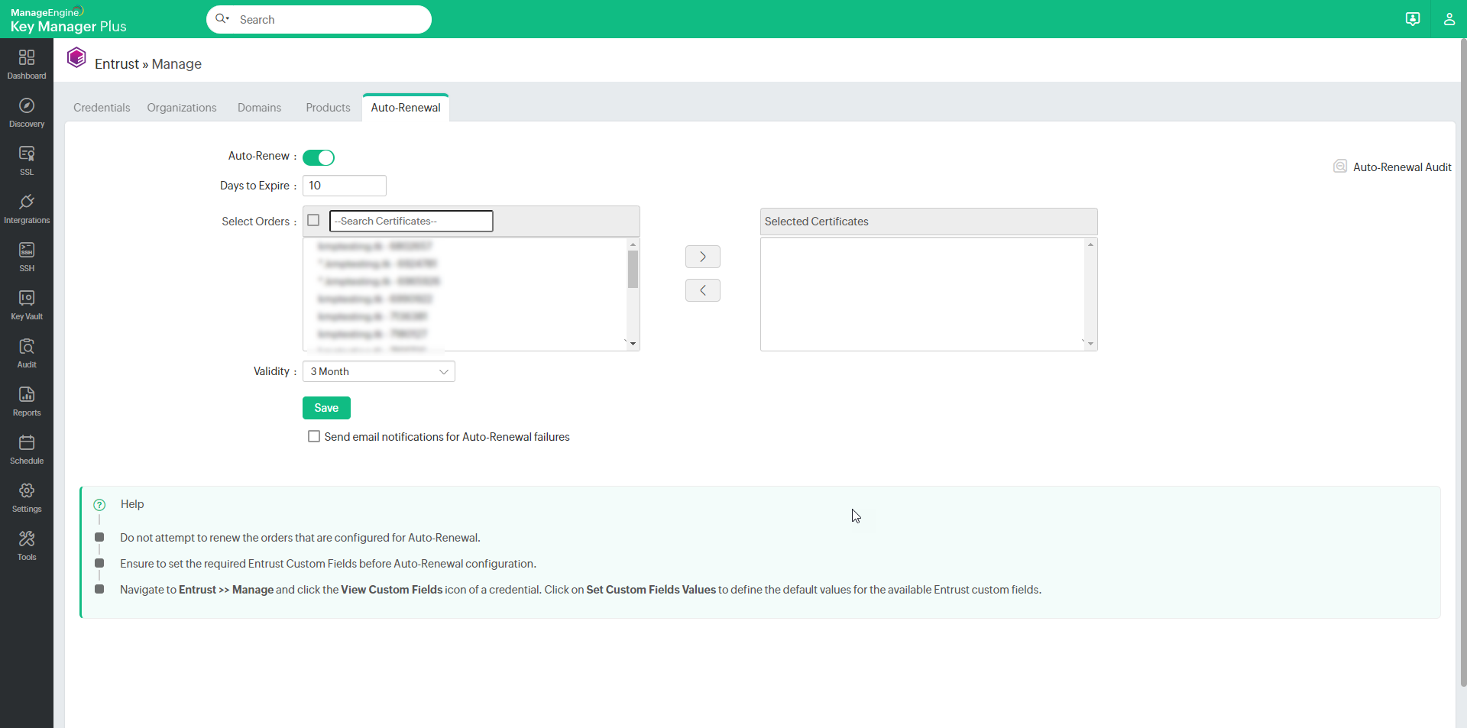Image resolution: width=1467 pixels, height=728 pixels.
Task: Open the Tools sidebar icon
Action: coord(27,539)
